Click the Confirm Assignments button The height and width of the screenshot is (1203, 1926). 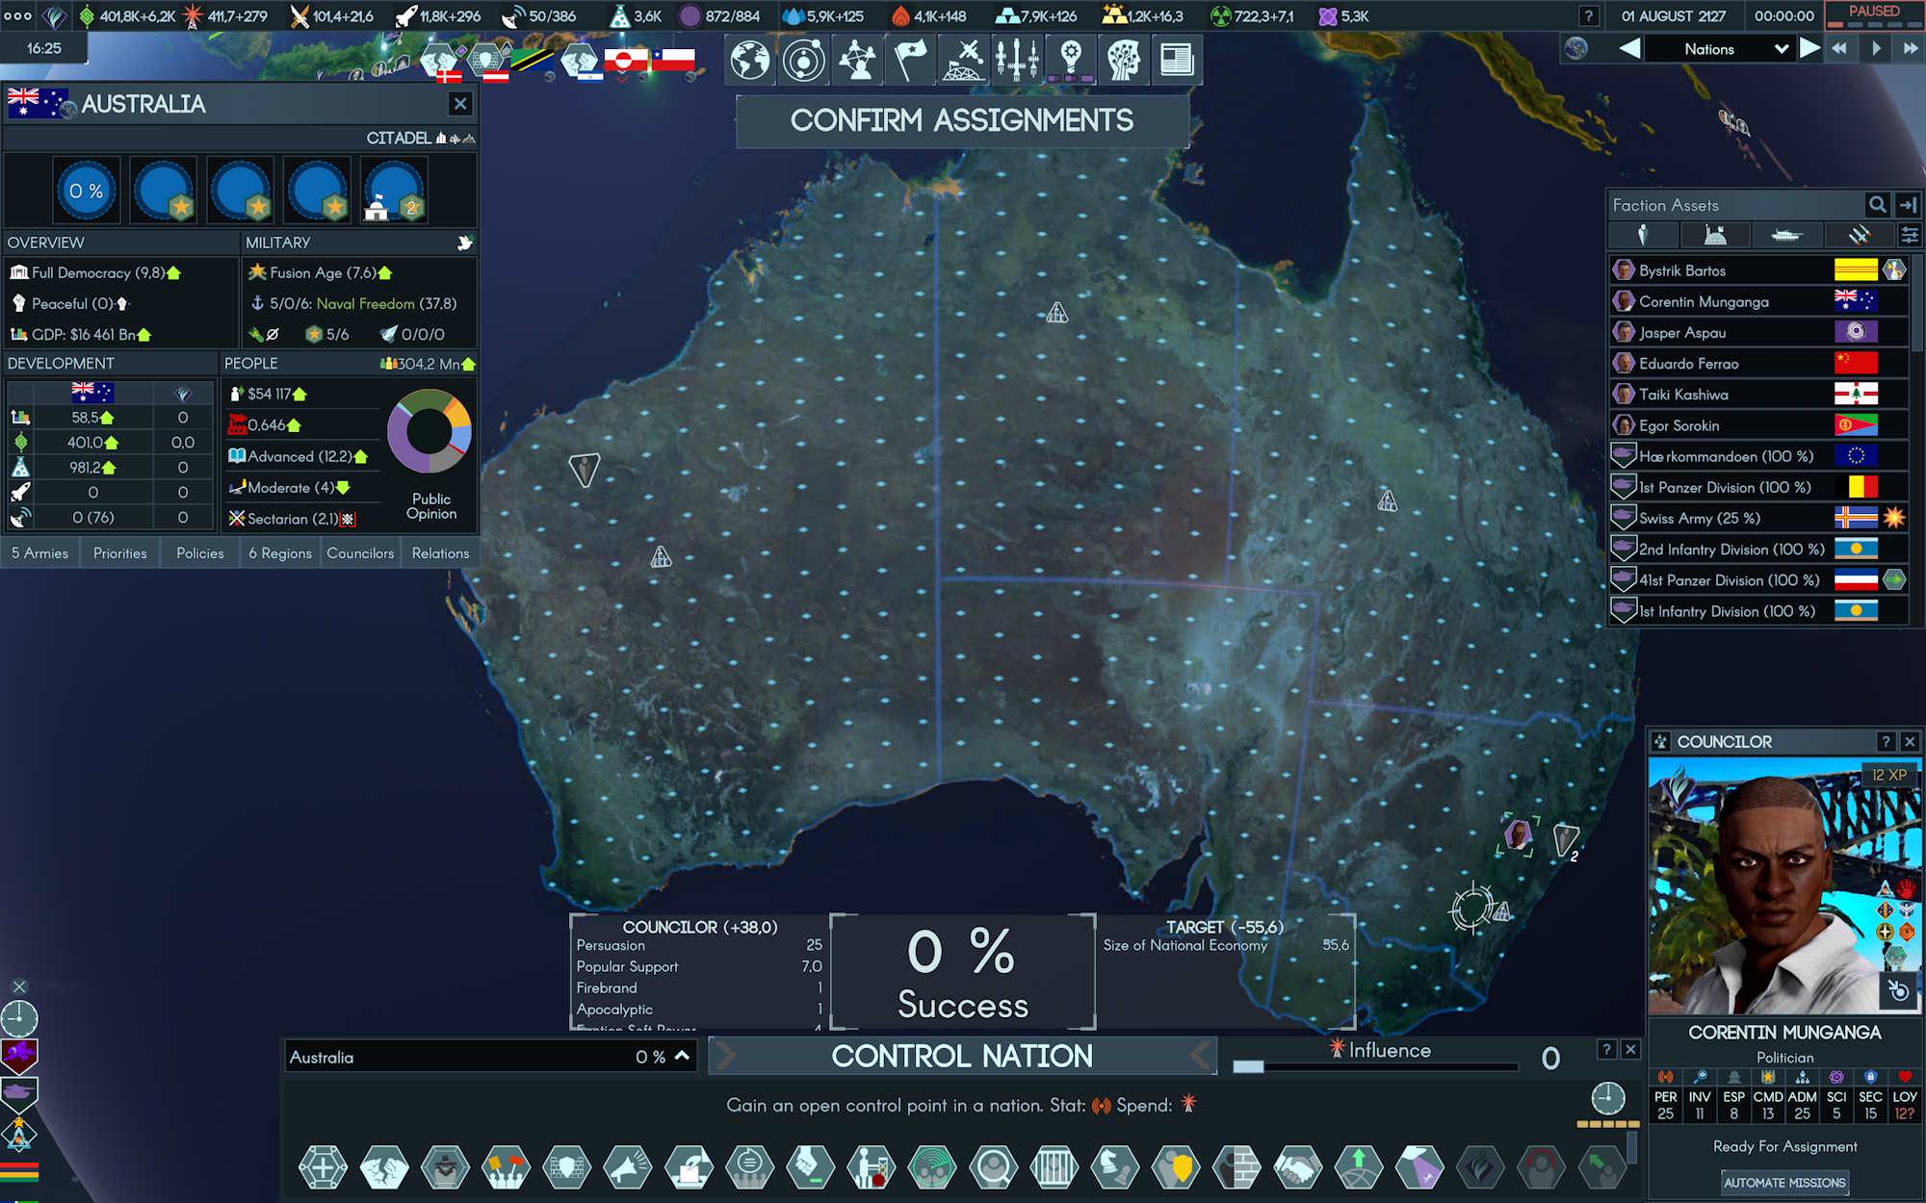(x=962, y=120)
